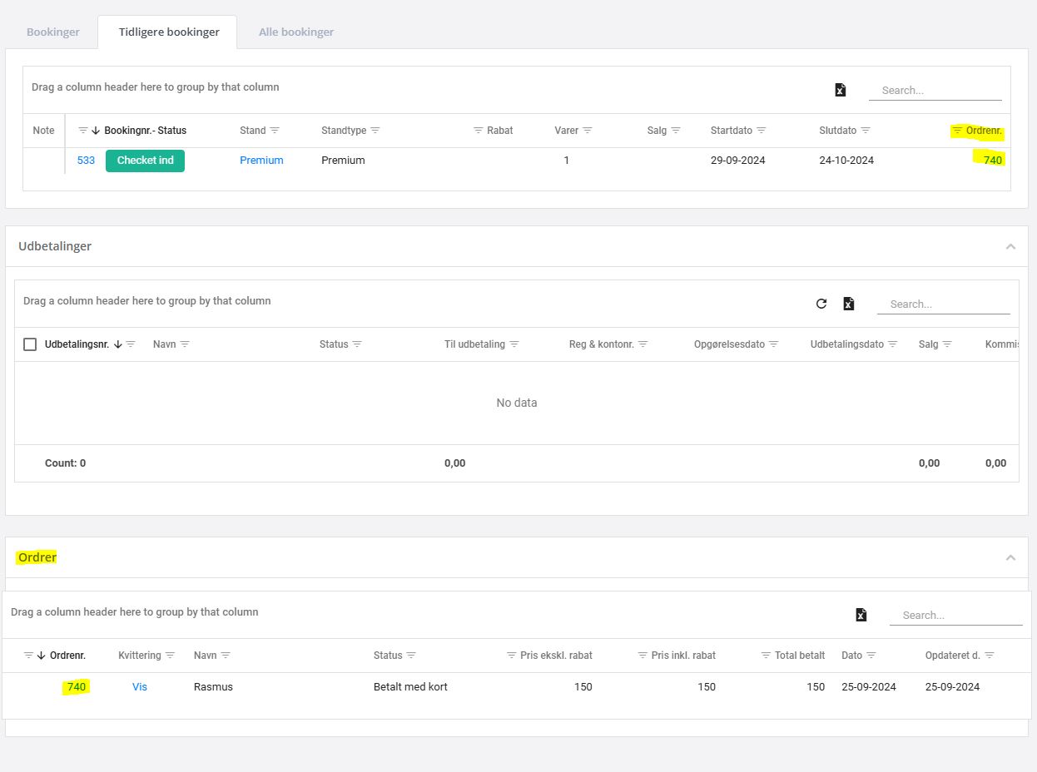
Task: Refresh the Udbetalinger table
Action: click(821, 304)
